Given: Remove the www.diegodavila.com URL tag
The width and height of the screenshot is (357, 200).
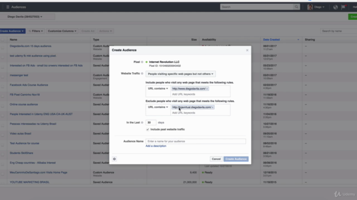Looking at the screenshot, I should (x=207, y=89).
